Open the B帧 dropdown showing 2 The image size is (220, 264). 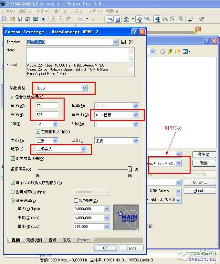click(136, 124)
